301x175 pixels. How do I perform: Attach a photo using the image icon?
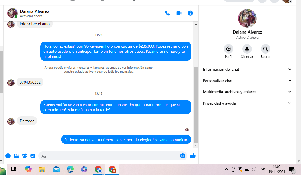pos(17,156)
